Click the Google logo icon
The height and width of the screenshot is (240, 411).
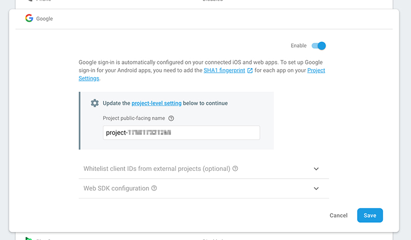[29, 18]
